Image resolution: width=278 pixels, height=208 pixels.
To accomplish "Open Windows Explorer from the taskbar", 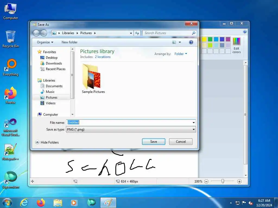I will click(58, 203).
